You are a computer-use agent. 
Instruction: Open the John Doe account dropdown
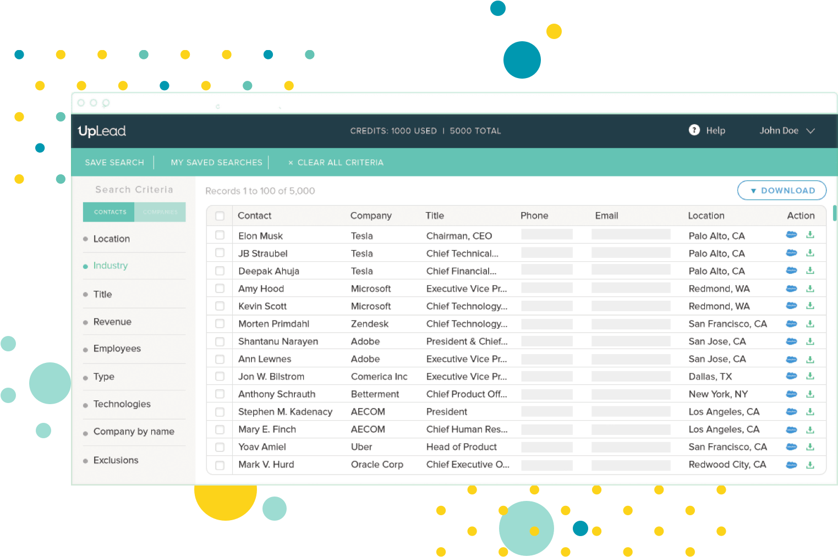[x=786, y=131]
